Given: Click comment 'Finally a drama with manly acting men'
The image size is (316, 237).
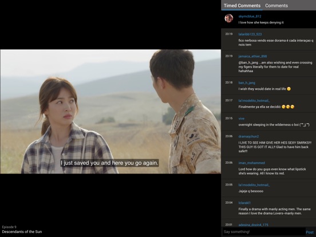Looking at the screenshot, I should coord(274,211).
